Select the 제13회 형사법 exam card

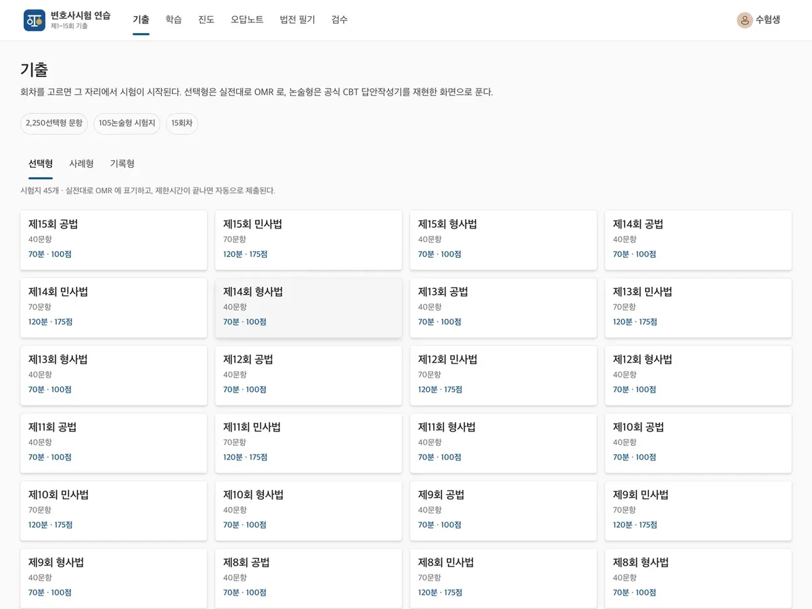(114, 376)
